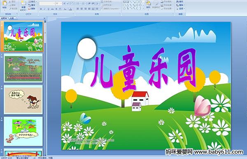Select the dog thought-bubble slide thumbnail

pyautogui.click(x=23, y=100)
